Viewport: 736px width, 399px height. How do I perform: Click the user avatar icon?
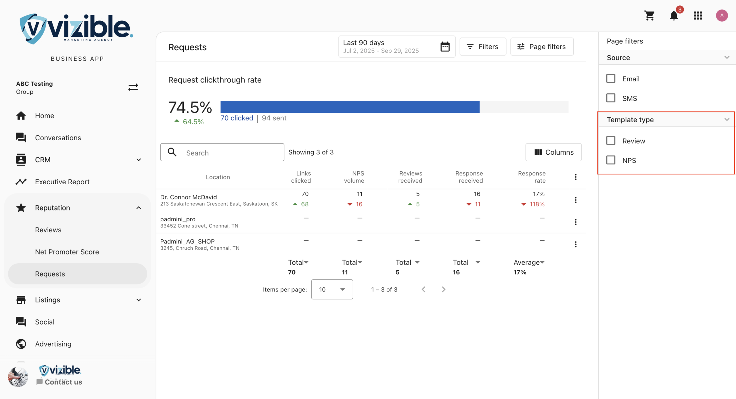point(722,16)
